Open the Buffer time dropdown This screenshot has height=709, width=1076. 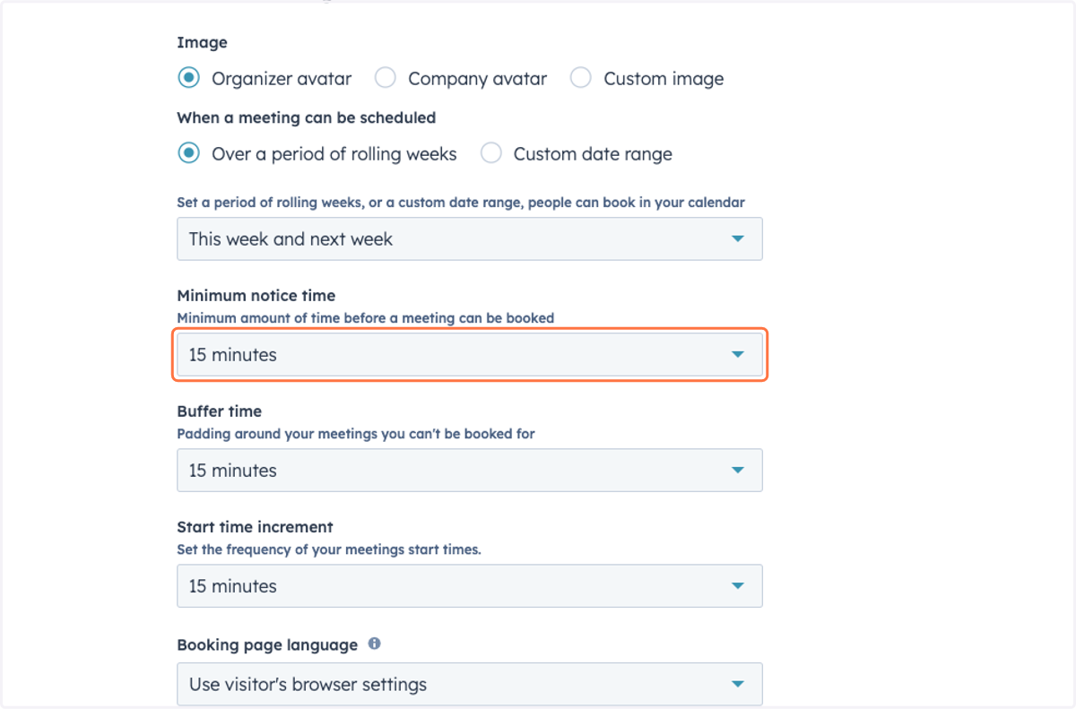470,471
